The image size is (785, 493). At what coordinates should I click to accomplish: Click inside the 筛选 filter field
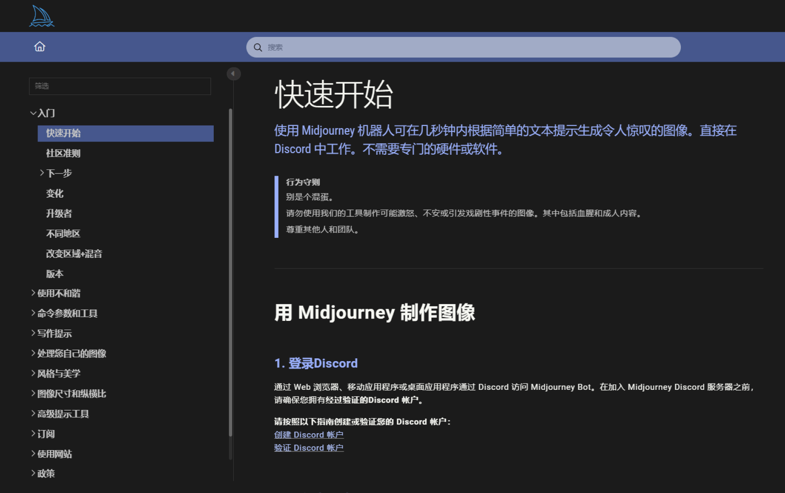[x=120, y=86]
